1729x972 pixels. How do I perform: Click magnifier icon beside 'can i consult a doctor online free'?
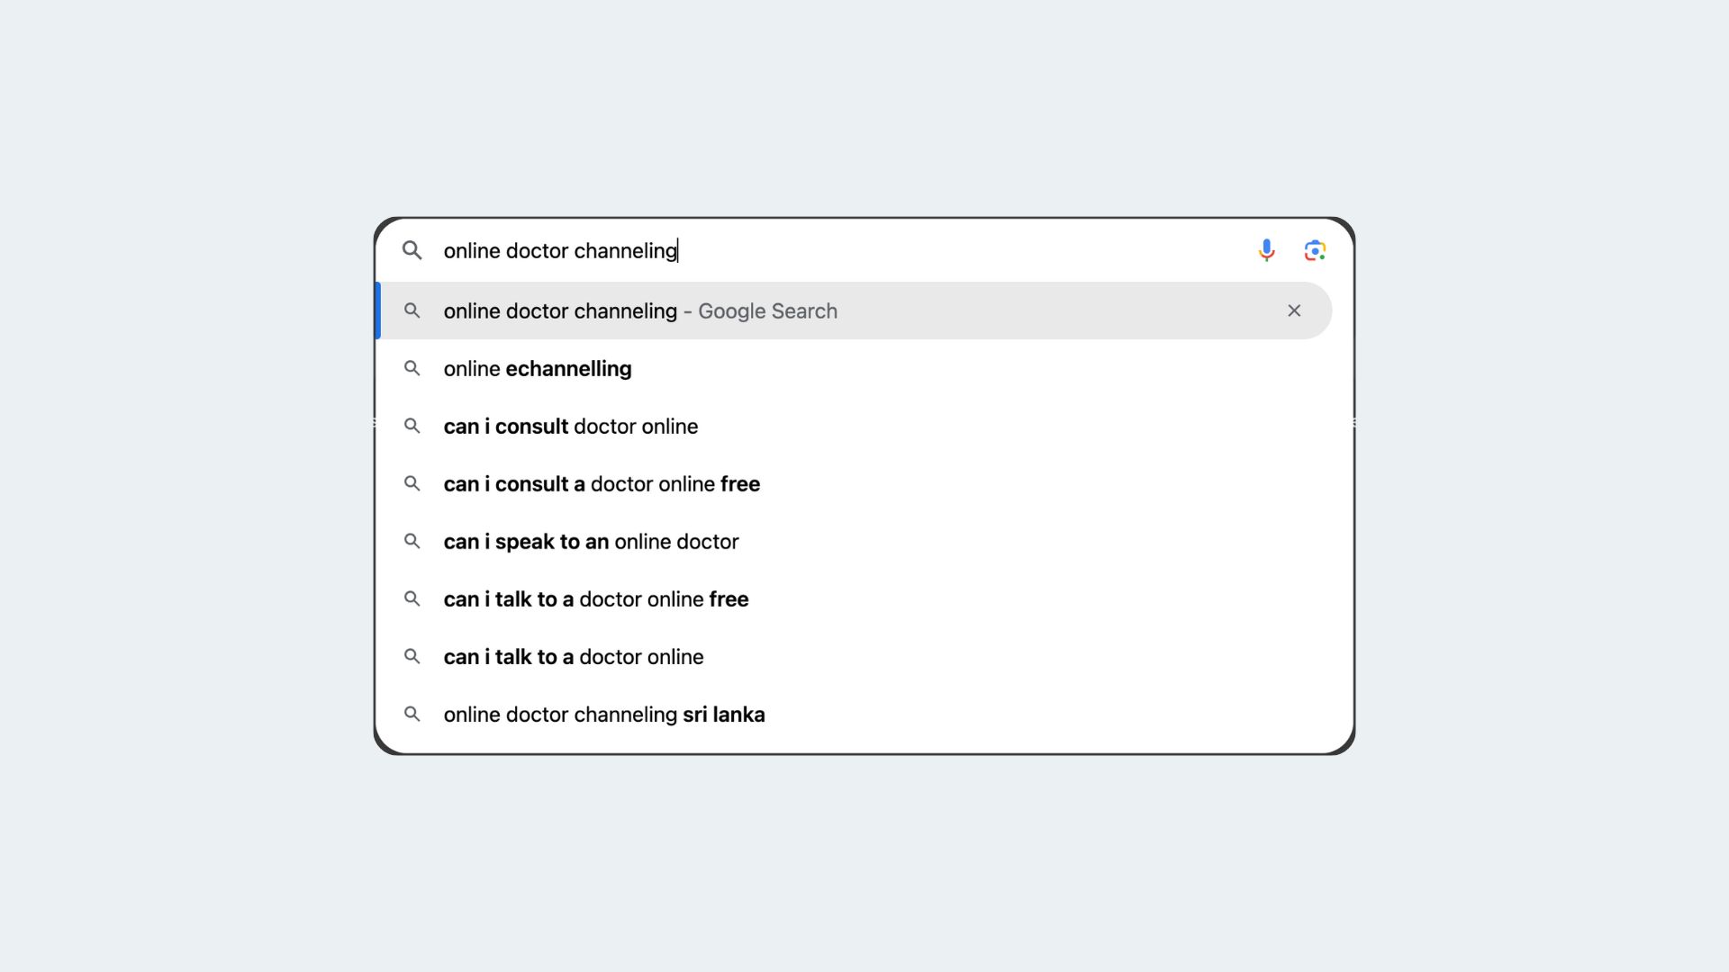[x=412, y=483]
